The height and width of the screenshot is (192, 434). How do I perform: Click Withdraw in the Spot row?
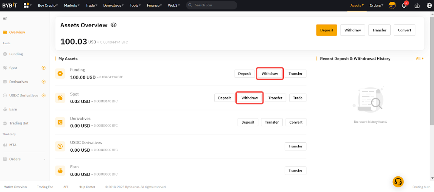point(249,98)
